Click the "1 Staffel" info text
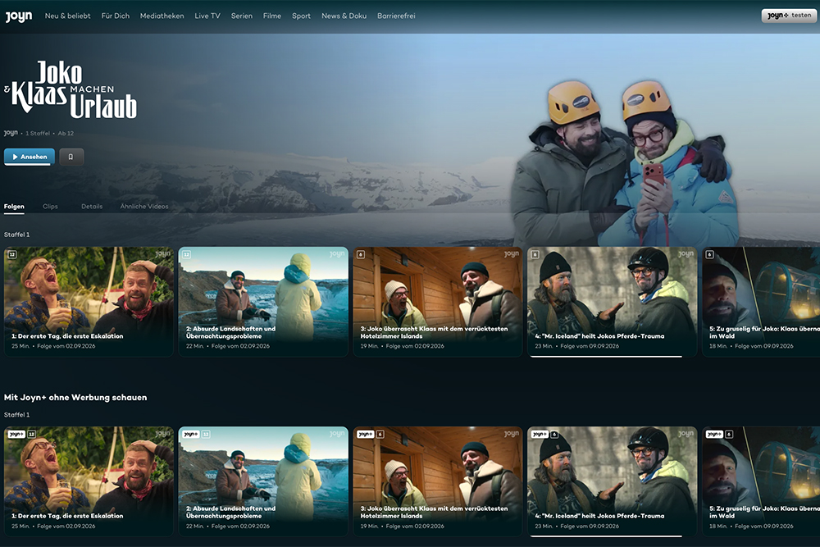820x547 pixels. pyautogui.click(x=38, y=134)
